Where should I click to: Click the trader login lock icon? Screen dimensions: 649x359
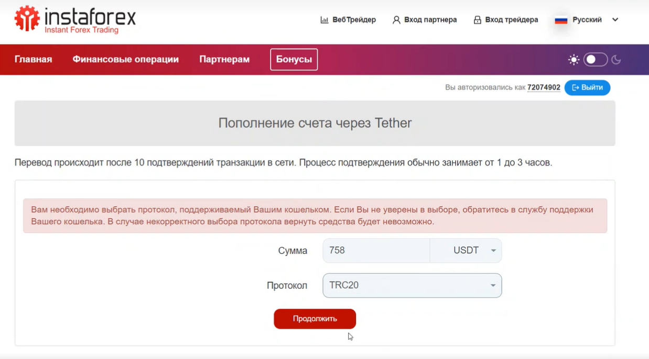(x=477, y=20)
